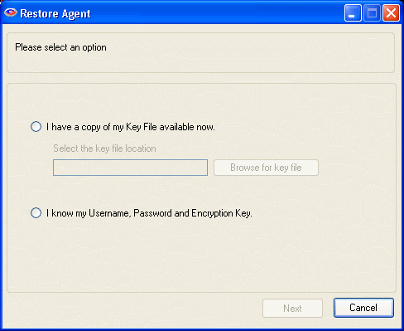Click the Restore Agent app icon in title bar
The image size is (404, 331).
tap(11, 12)
